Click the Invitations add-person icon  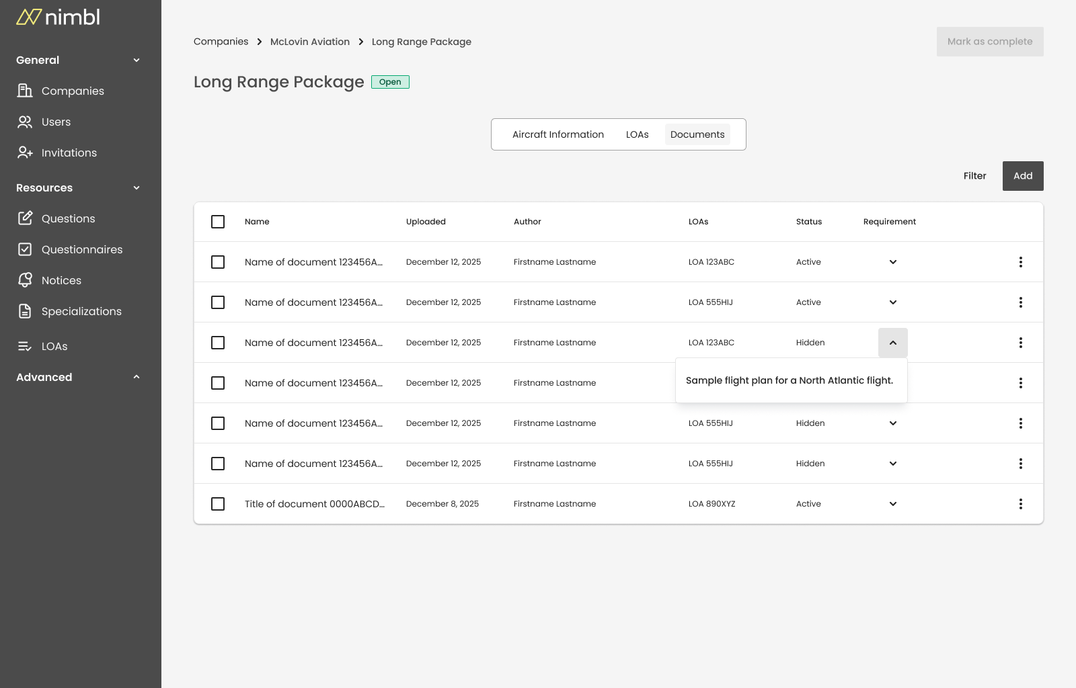[x=25, y=153]
